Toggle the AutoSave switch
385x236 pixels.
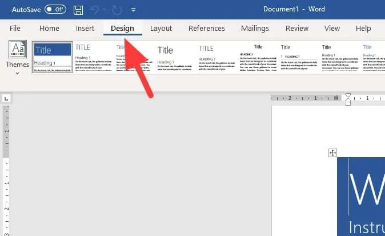click(55, 9)
